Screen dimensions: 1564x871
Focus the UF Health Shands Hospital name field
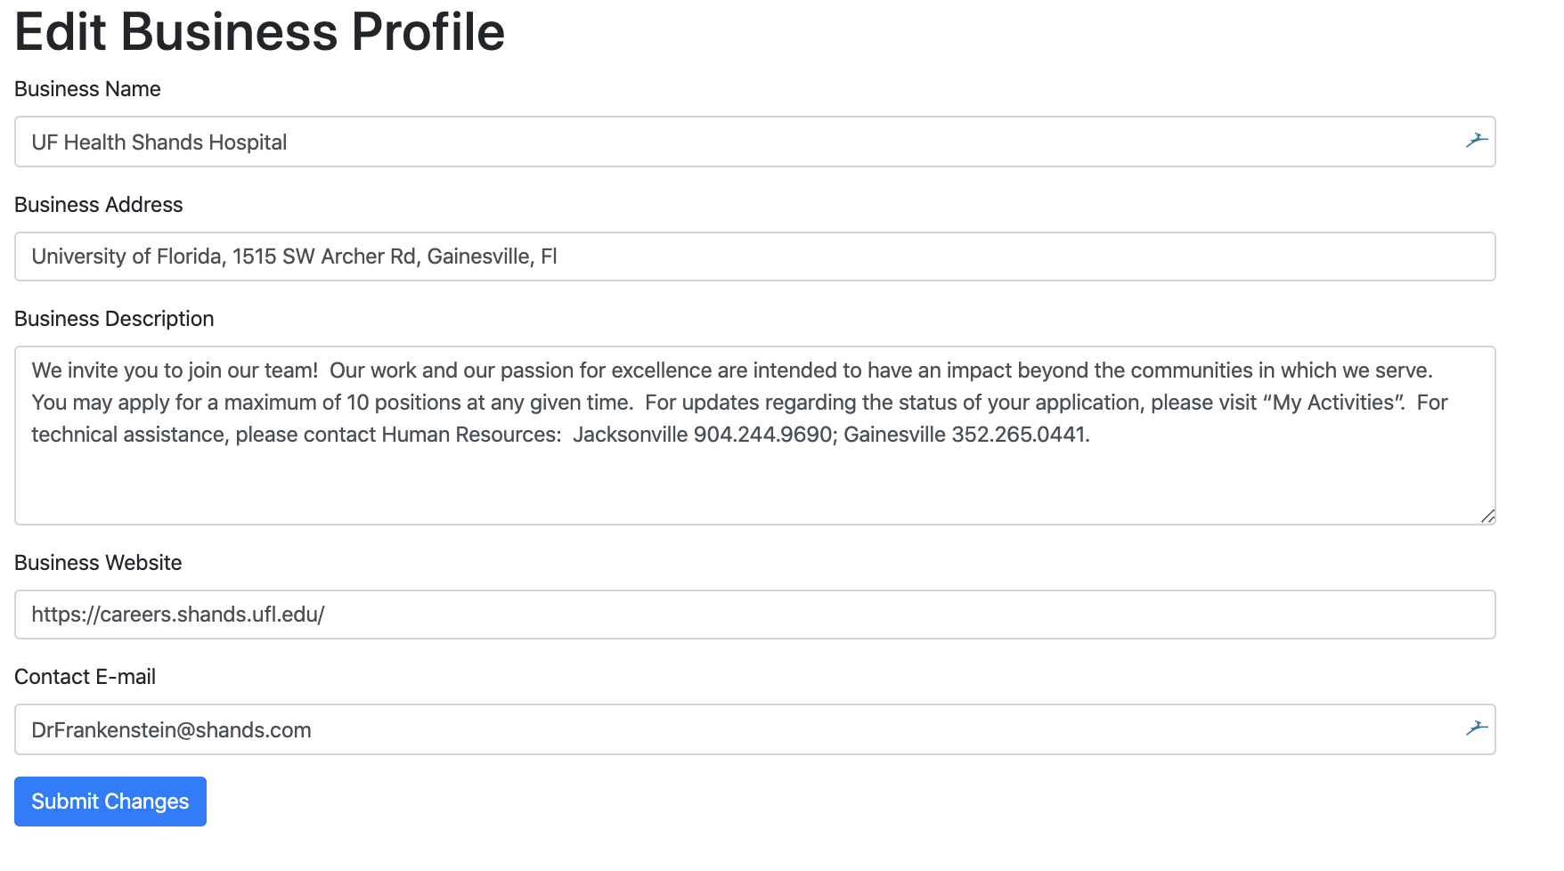click(754, 142)
